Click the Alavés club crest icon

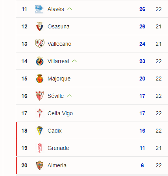(40, 9)
